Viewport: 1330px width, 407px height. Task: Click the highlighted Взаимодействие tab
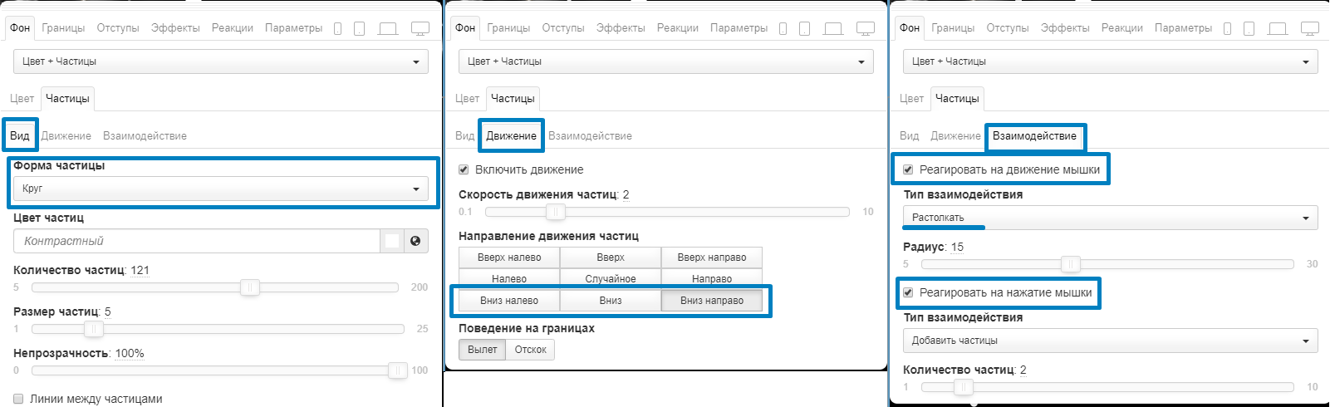tap(1034, 135)
